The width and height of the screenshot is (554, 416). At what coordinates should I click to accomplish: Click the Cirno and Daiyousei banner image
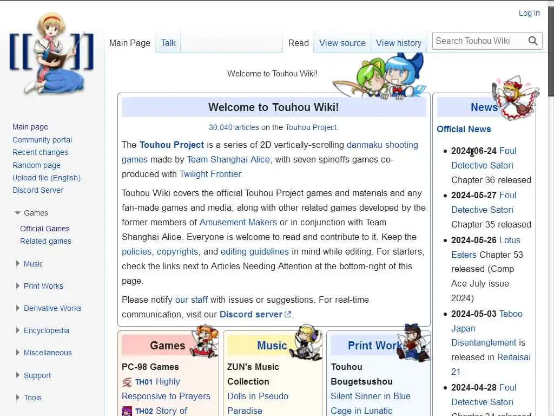tap(380, 76)
